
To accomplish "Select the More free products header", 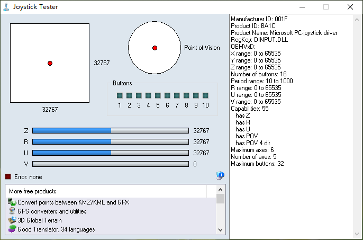I will [x=33, y=191].
